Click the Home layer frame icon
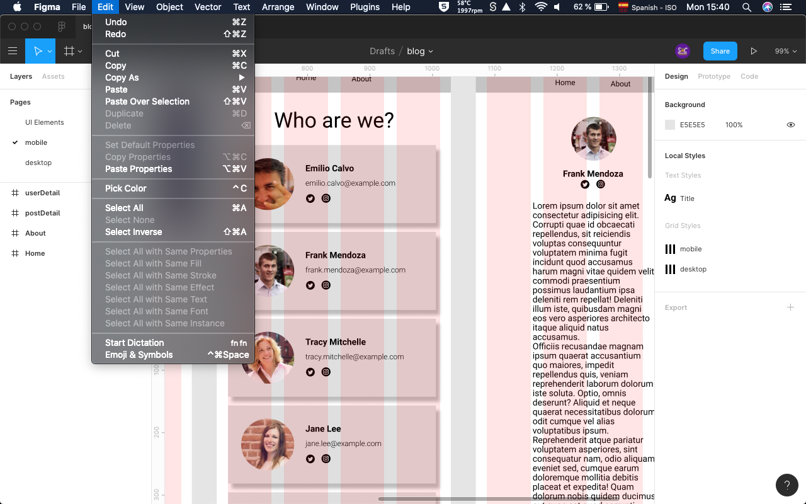 (15, 253)
